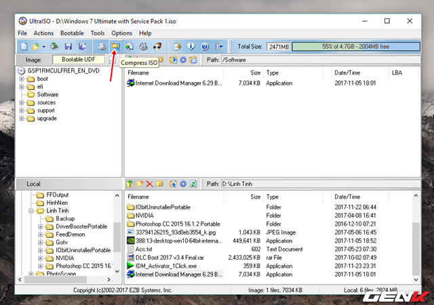Screen dimensions: 434x305
Task: Open the Tools menu
Action: [x=98, y=33]
